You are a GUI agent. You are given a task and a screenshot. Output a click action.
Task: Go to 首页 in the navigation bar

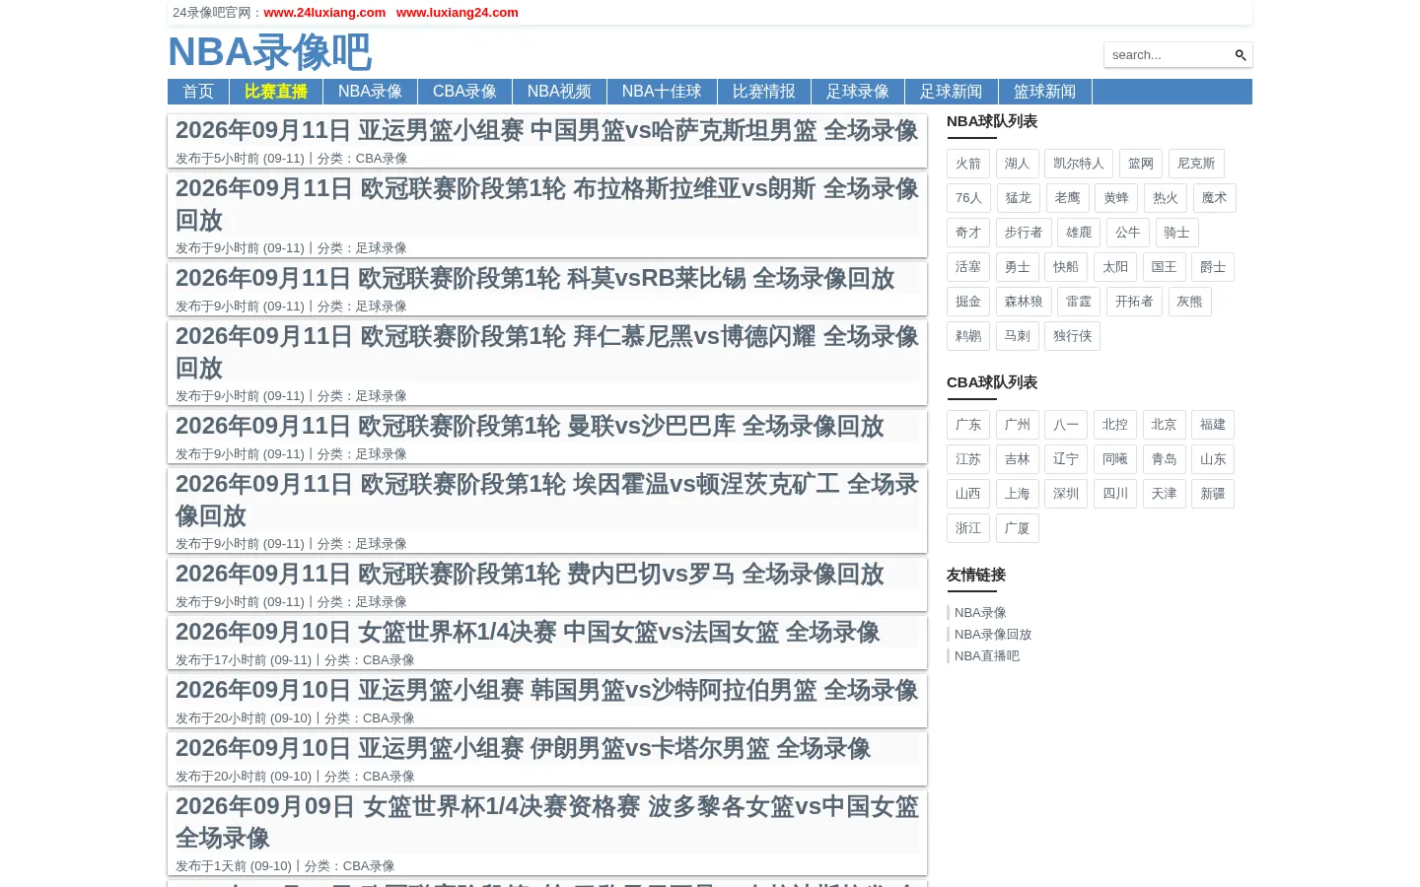198,92
